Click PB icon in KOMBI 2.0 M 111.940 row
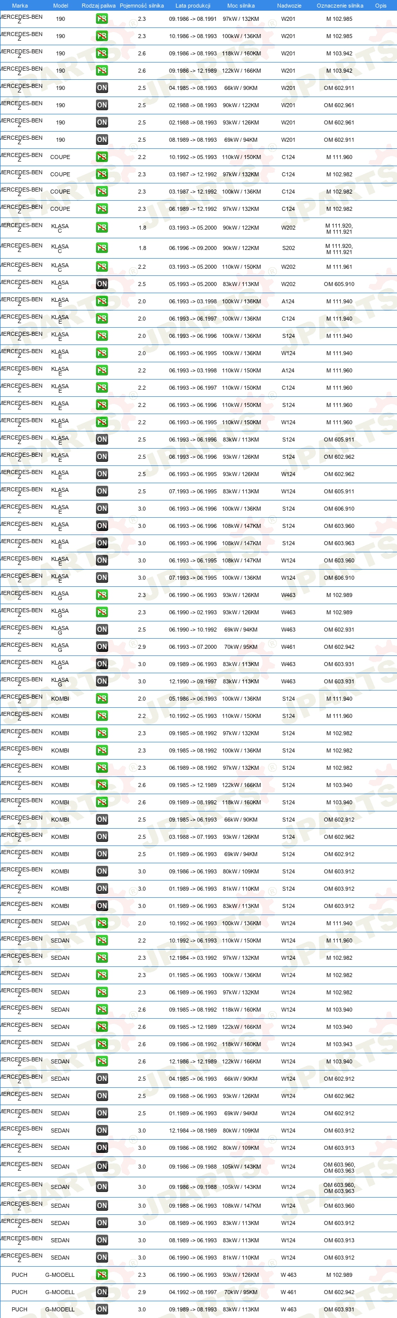This screenshot has width=397, height=1318. 102,699
